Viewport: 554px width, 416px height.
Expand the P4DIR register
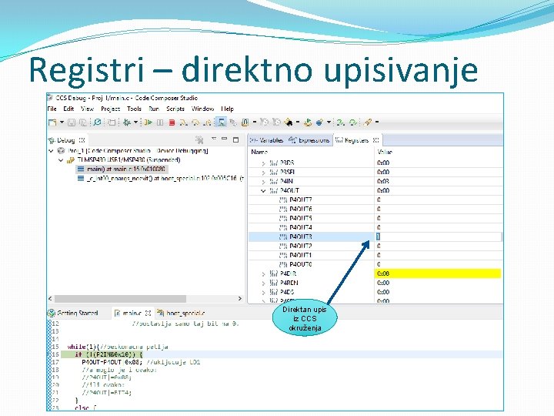[x=263, y=273]
